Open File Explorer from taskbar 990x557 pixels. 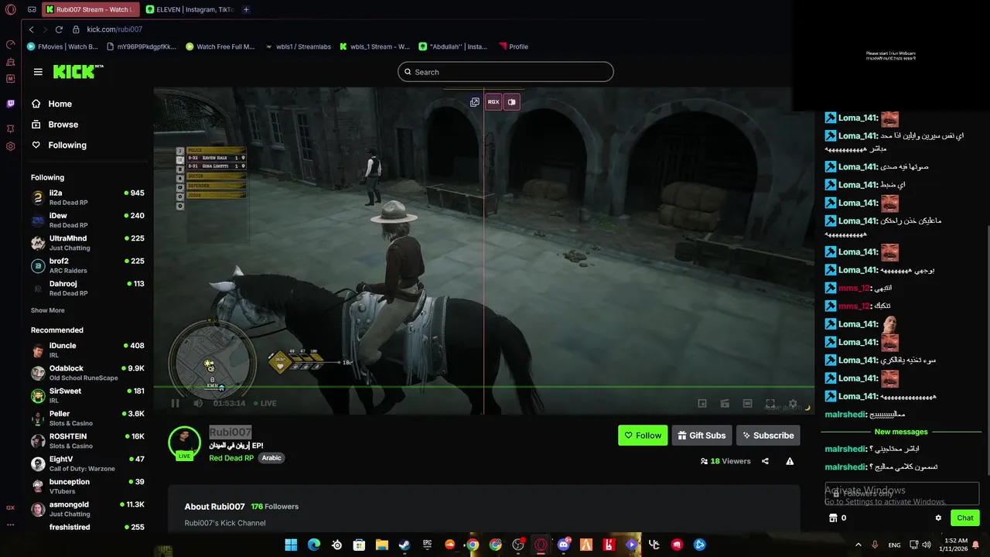pos(382,545)
